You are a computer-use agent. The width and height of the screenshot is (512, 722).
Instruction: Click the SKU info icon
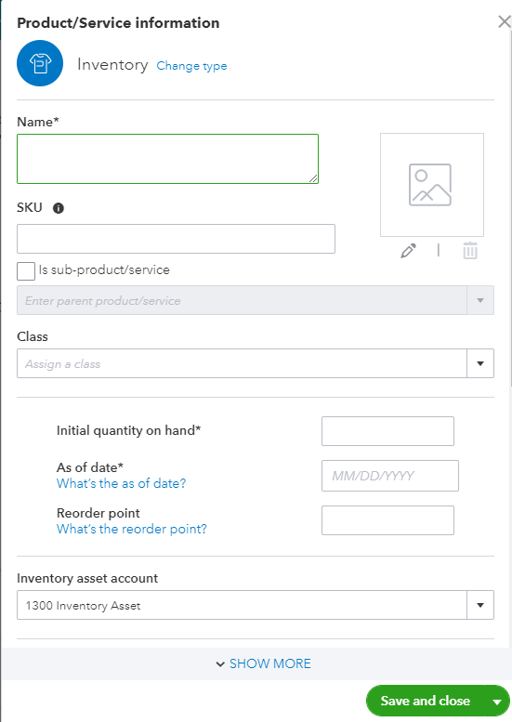click(x=59, y=208)
